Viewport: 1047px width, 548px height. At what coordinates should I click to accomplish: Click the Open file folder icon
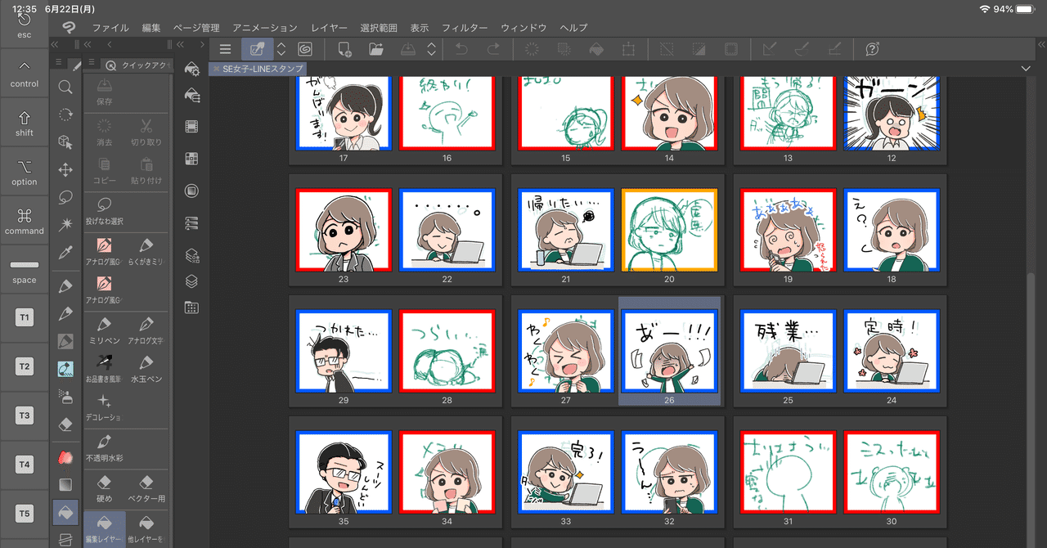(x=376, y=49)
